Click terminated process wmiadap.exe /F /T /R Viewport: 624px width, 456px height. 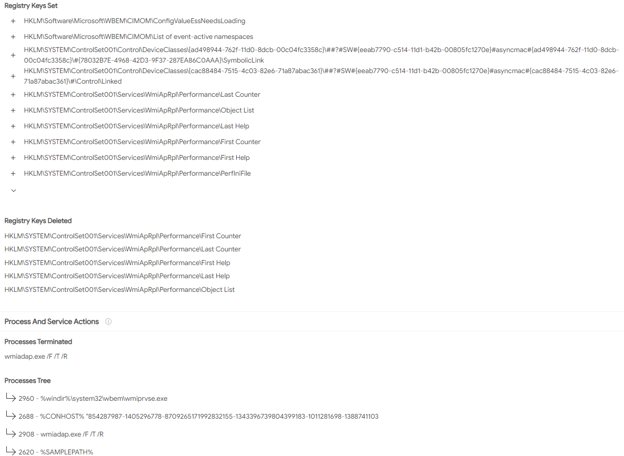pyautogui.click(x=36, y=357)
